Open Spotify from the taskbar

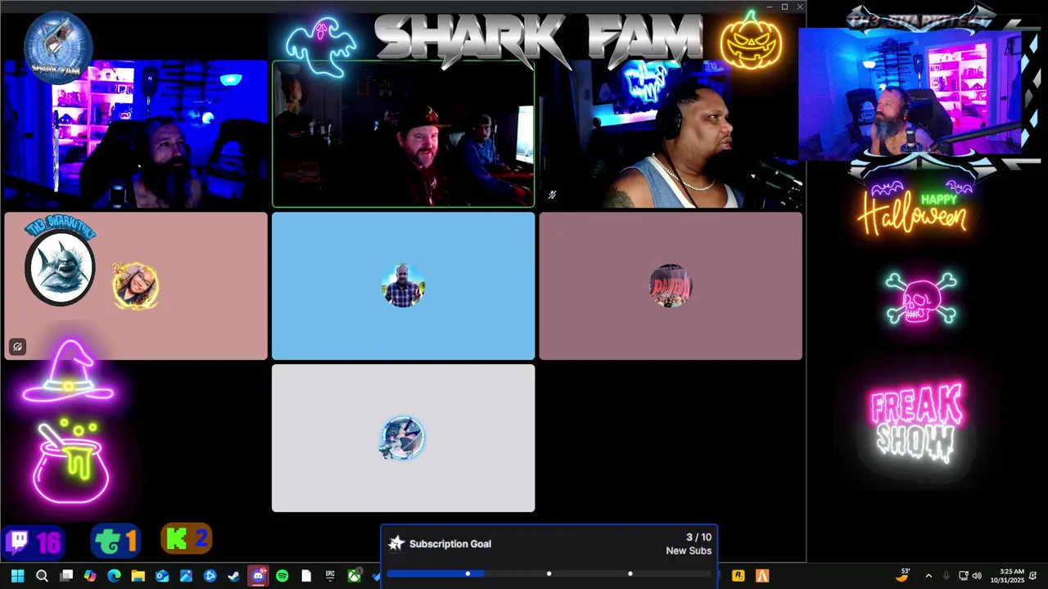282,576
